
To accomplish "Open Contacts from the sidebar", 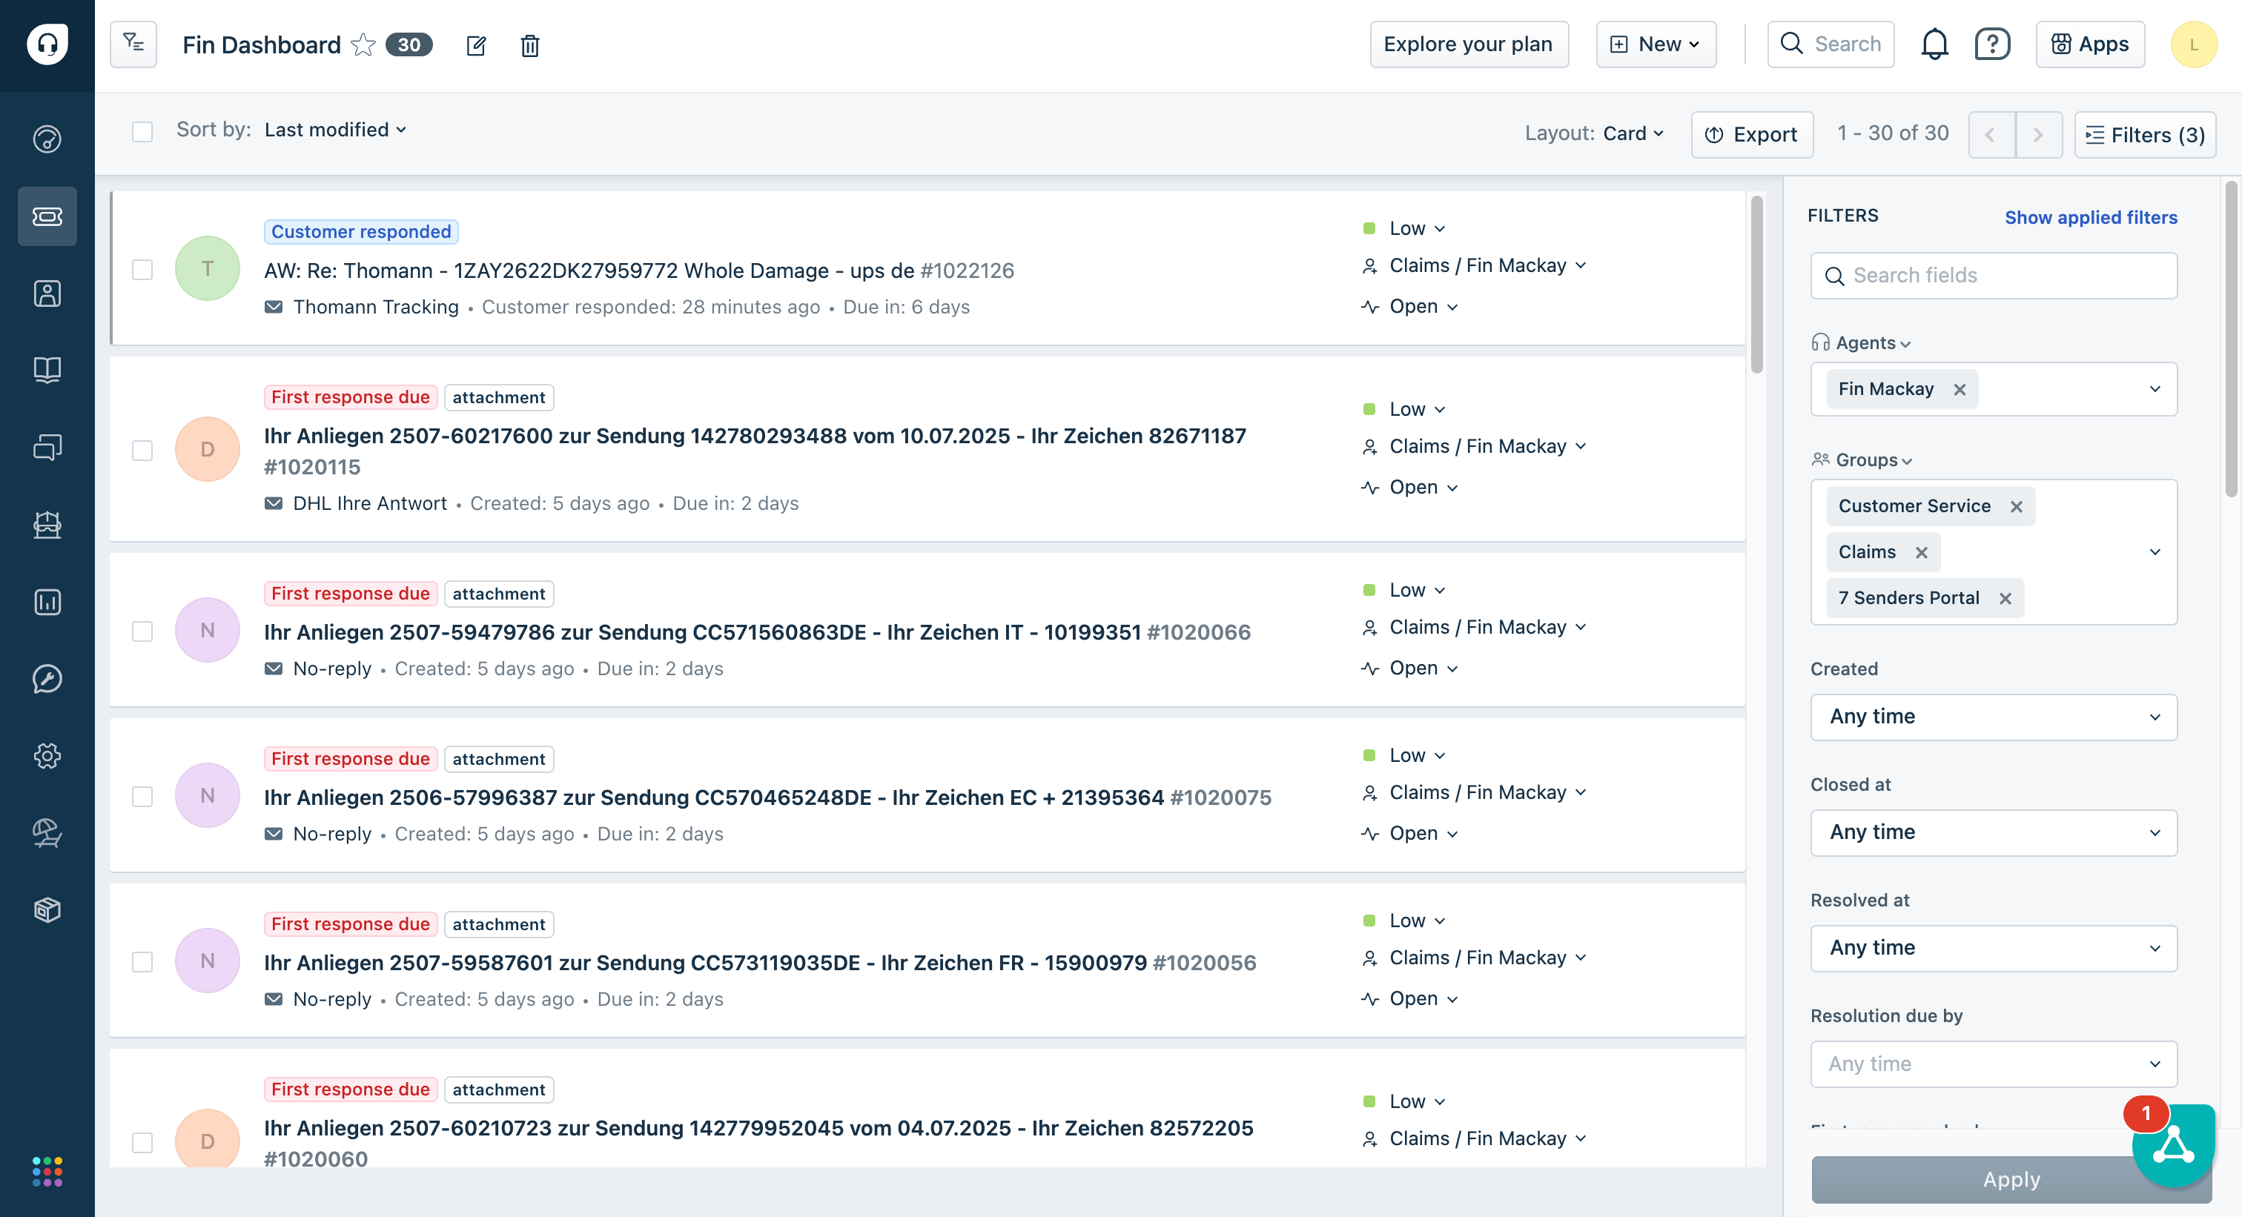I will coord(47,294).
